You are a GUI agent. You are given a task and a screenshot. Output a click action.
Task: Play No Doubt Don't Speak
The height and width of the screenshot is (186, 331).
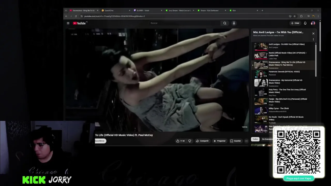(x=283, y=120)
